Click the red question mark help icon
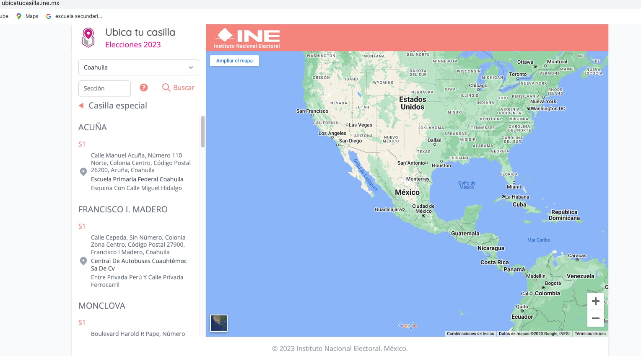 [x=144, y=88]
